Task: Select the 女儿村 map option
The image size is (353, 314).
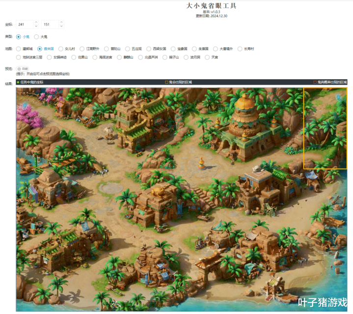Action: (x=61, y=49)
